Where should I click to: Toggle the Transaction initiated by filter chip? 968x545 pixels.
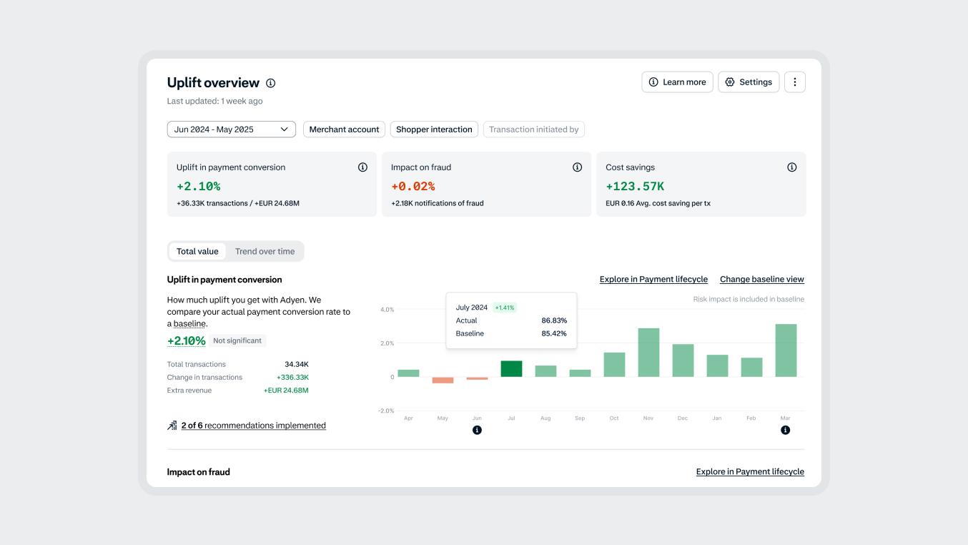[x=534, y=129]
